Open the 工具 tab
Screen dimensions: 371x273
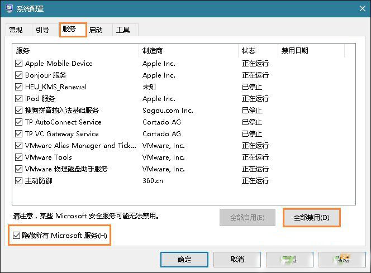click(123, 30)
